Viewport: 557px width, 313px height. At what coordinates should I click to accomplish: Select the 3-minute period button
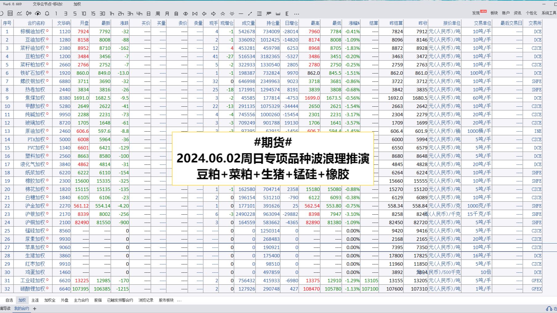pos(66,14)
